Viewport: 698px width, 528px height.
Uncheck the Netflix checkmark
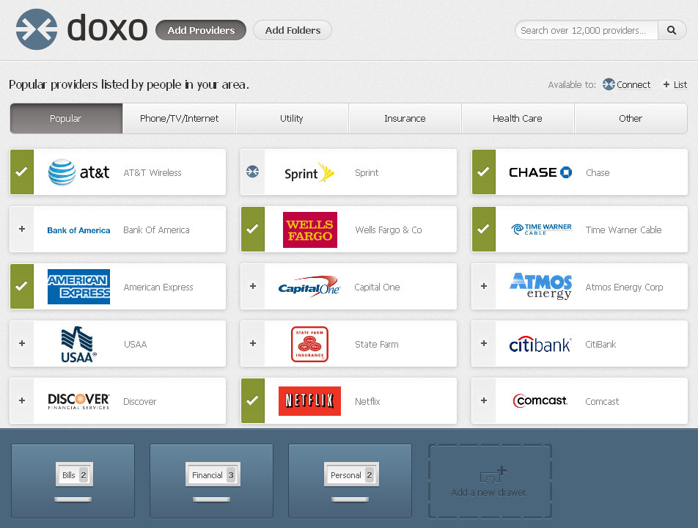(253, 400)
